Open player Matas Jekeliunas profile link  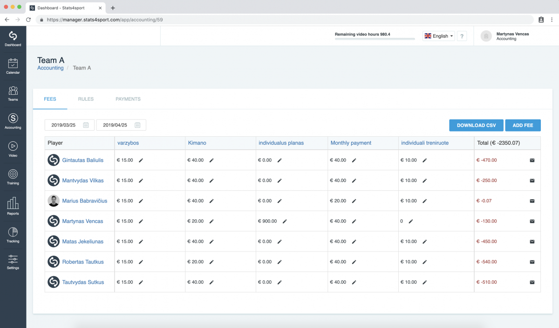(x=83, y=242)
